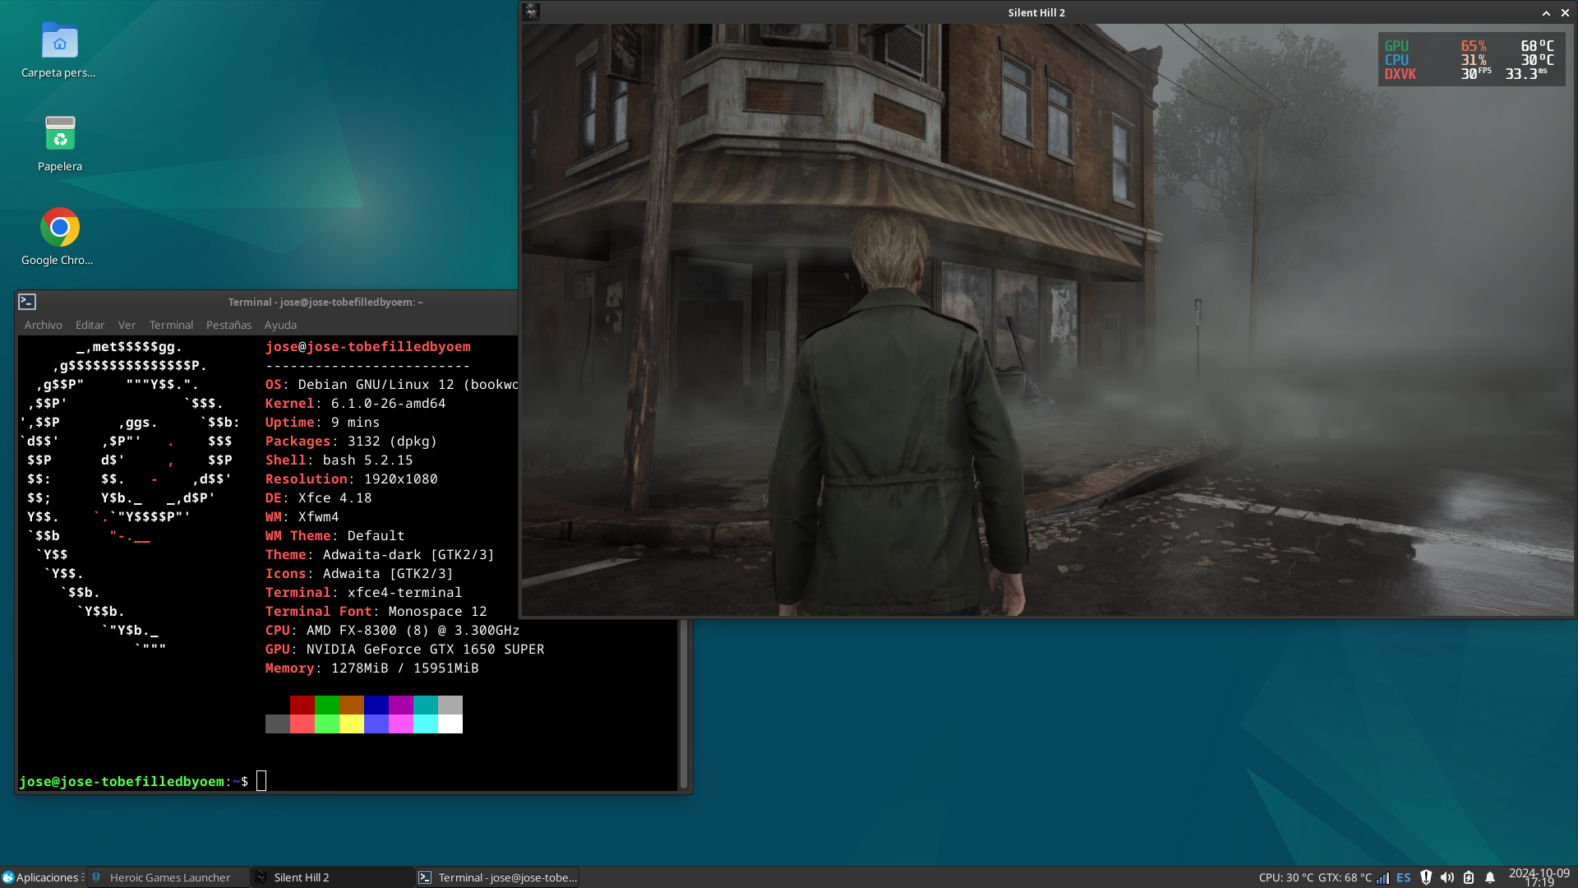This screenshot has width=1578, height=888.
Task: Click the 'Terminal Font: Monospace 12' line
Action: [x=376, y=611]
